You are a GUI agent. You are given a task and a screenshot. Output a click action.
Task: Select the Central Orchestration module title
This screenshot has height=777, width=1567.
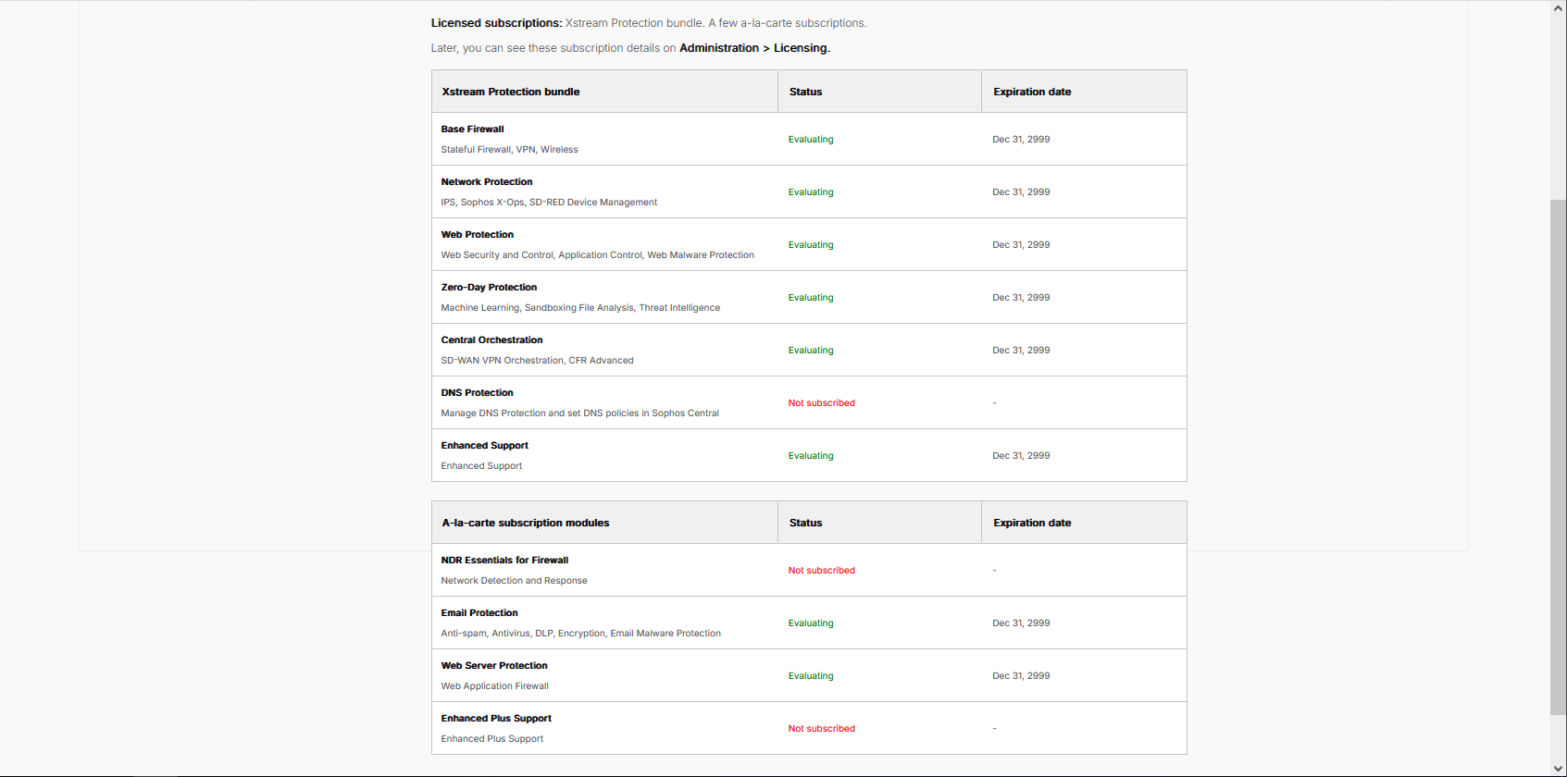(491, 340)
